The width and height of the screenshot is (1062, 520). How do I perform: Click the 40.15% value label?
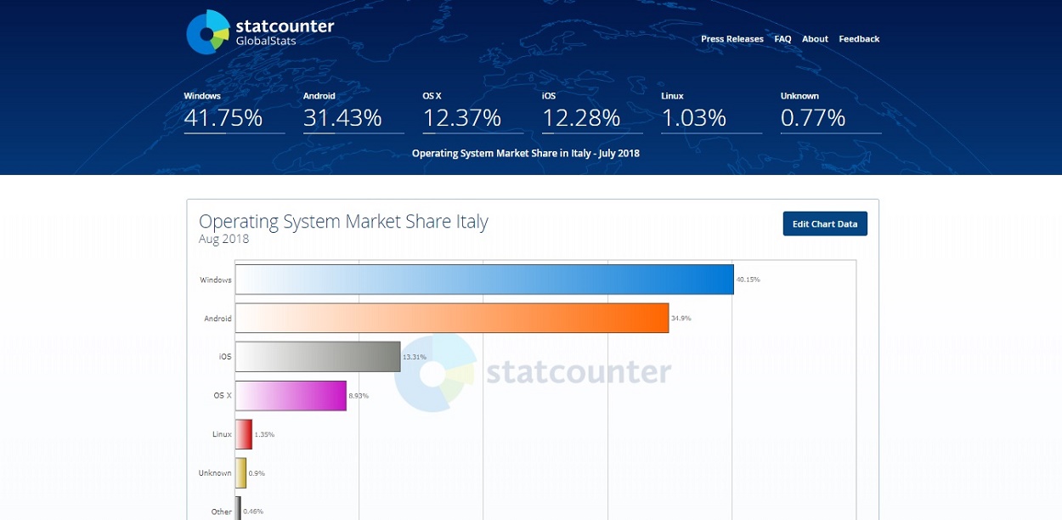(x=748, y=280)
